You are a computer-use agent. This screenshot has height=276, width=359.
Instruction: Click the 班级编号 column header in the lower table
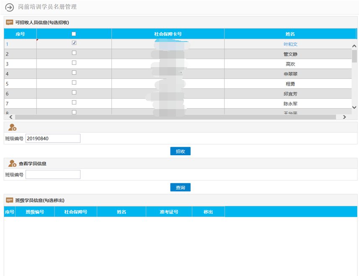point(35,212)
